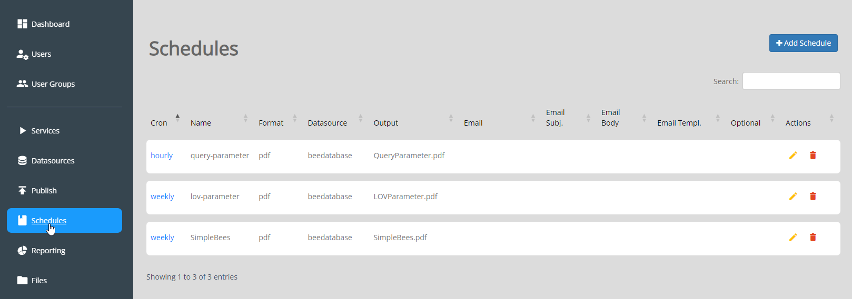
Task: Edit the lov-parameter schedule via pencil
Action: pos(793,196)
